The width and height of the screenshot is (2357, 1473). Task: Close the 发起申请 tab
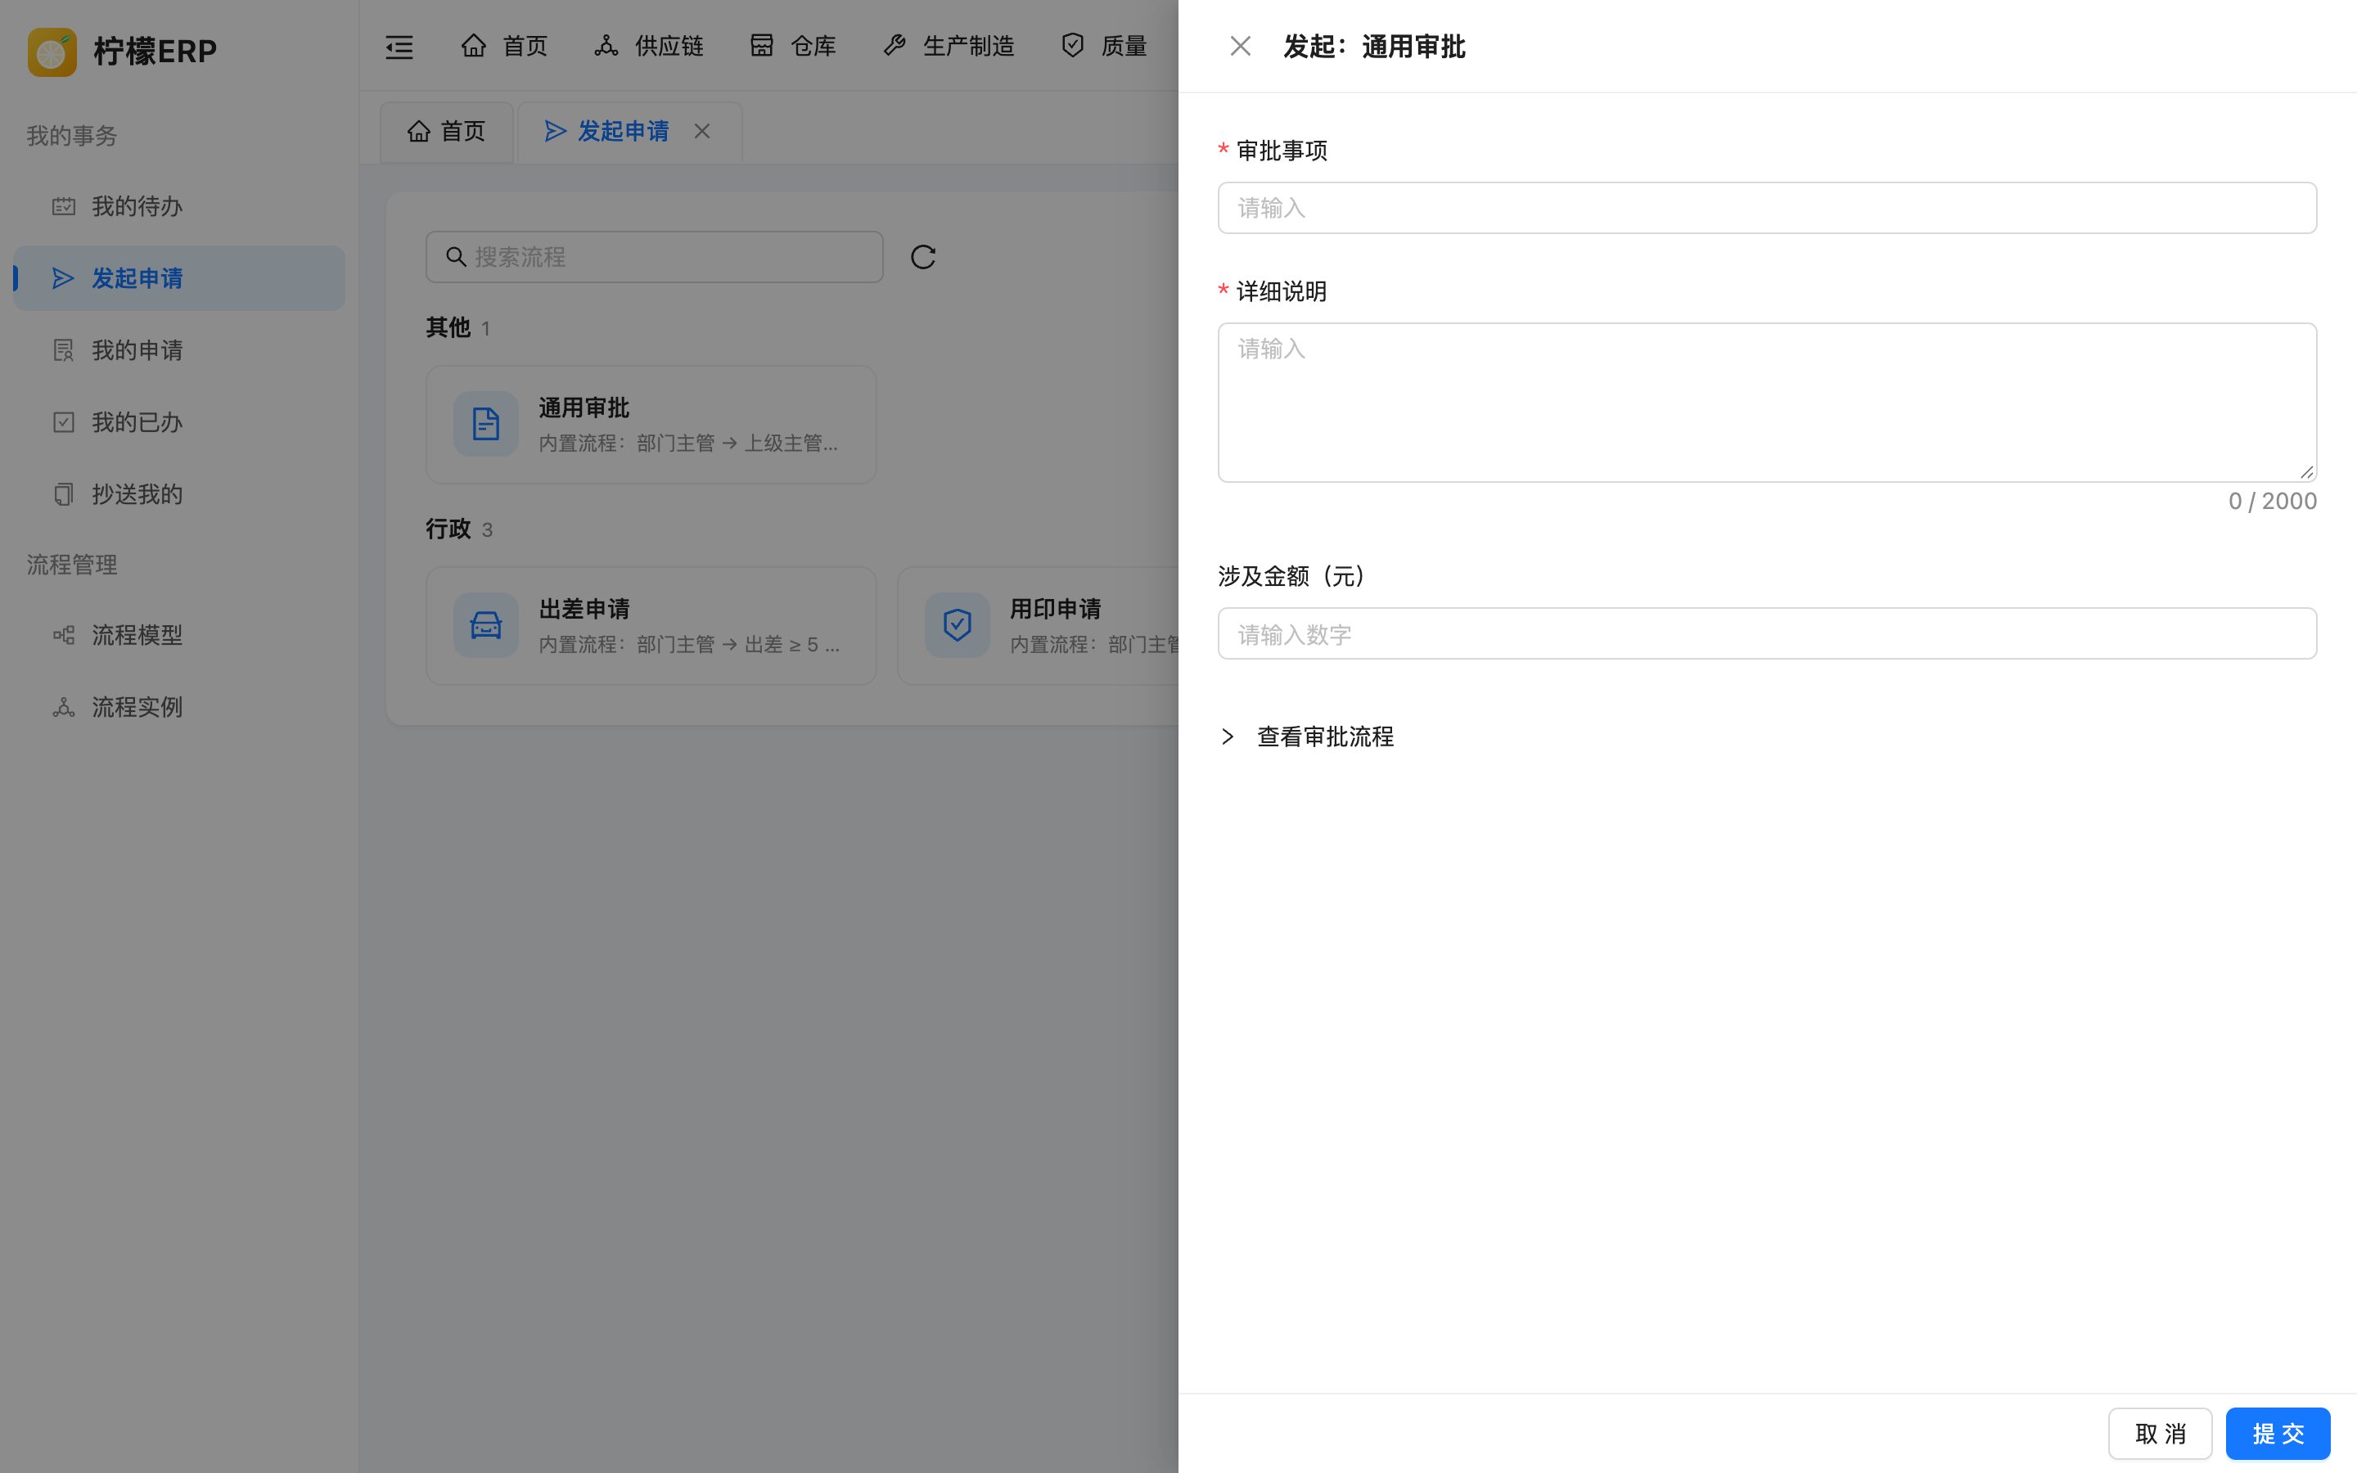[702, 132]
